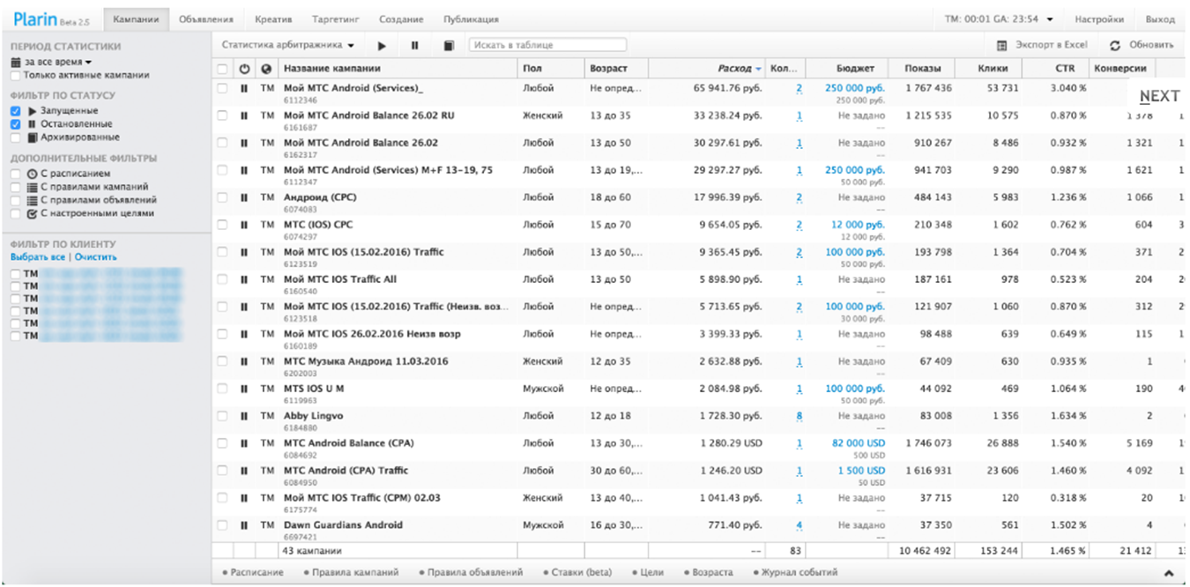The height and width of the screenshot is (587, 1190).
Task: Click the Выбрать все link
Action: pos(38,257)
